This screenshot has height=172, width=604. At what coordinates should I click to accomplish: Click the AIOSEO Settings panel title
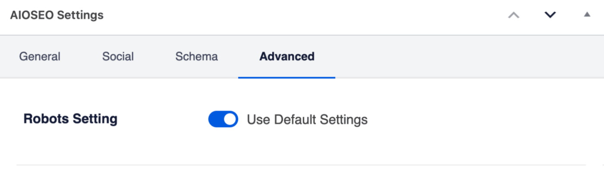[57, 15]
